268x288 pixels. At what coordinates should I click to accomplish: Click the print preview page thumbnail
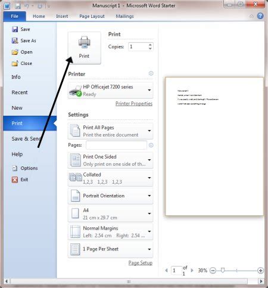[214, 146]
